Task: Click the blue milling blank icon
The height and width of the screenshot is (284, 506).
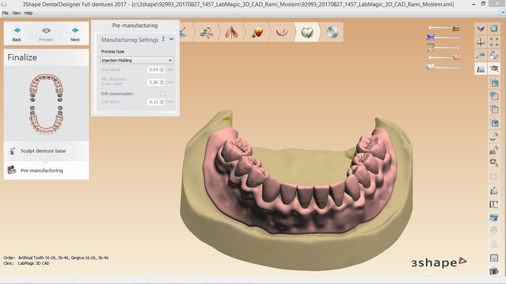Action: pyautogui.click(x=494, y=218)
